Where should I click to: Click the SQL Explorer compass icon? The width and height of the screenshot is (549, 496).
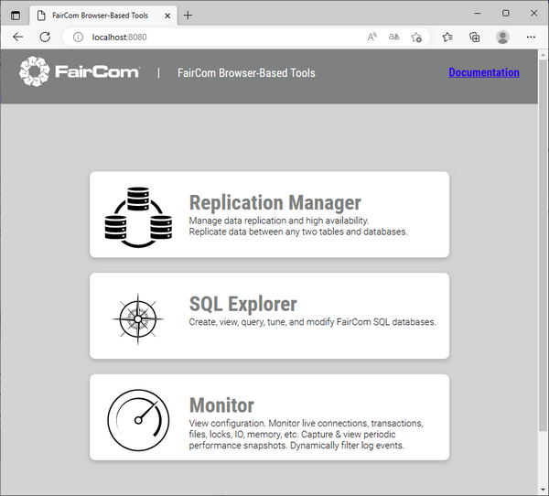click(x=138, y=319)
